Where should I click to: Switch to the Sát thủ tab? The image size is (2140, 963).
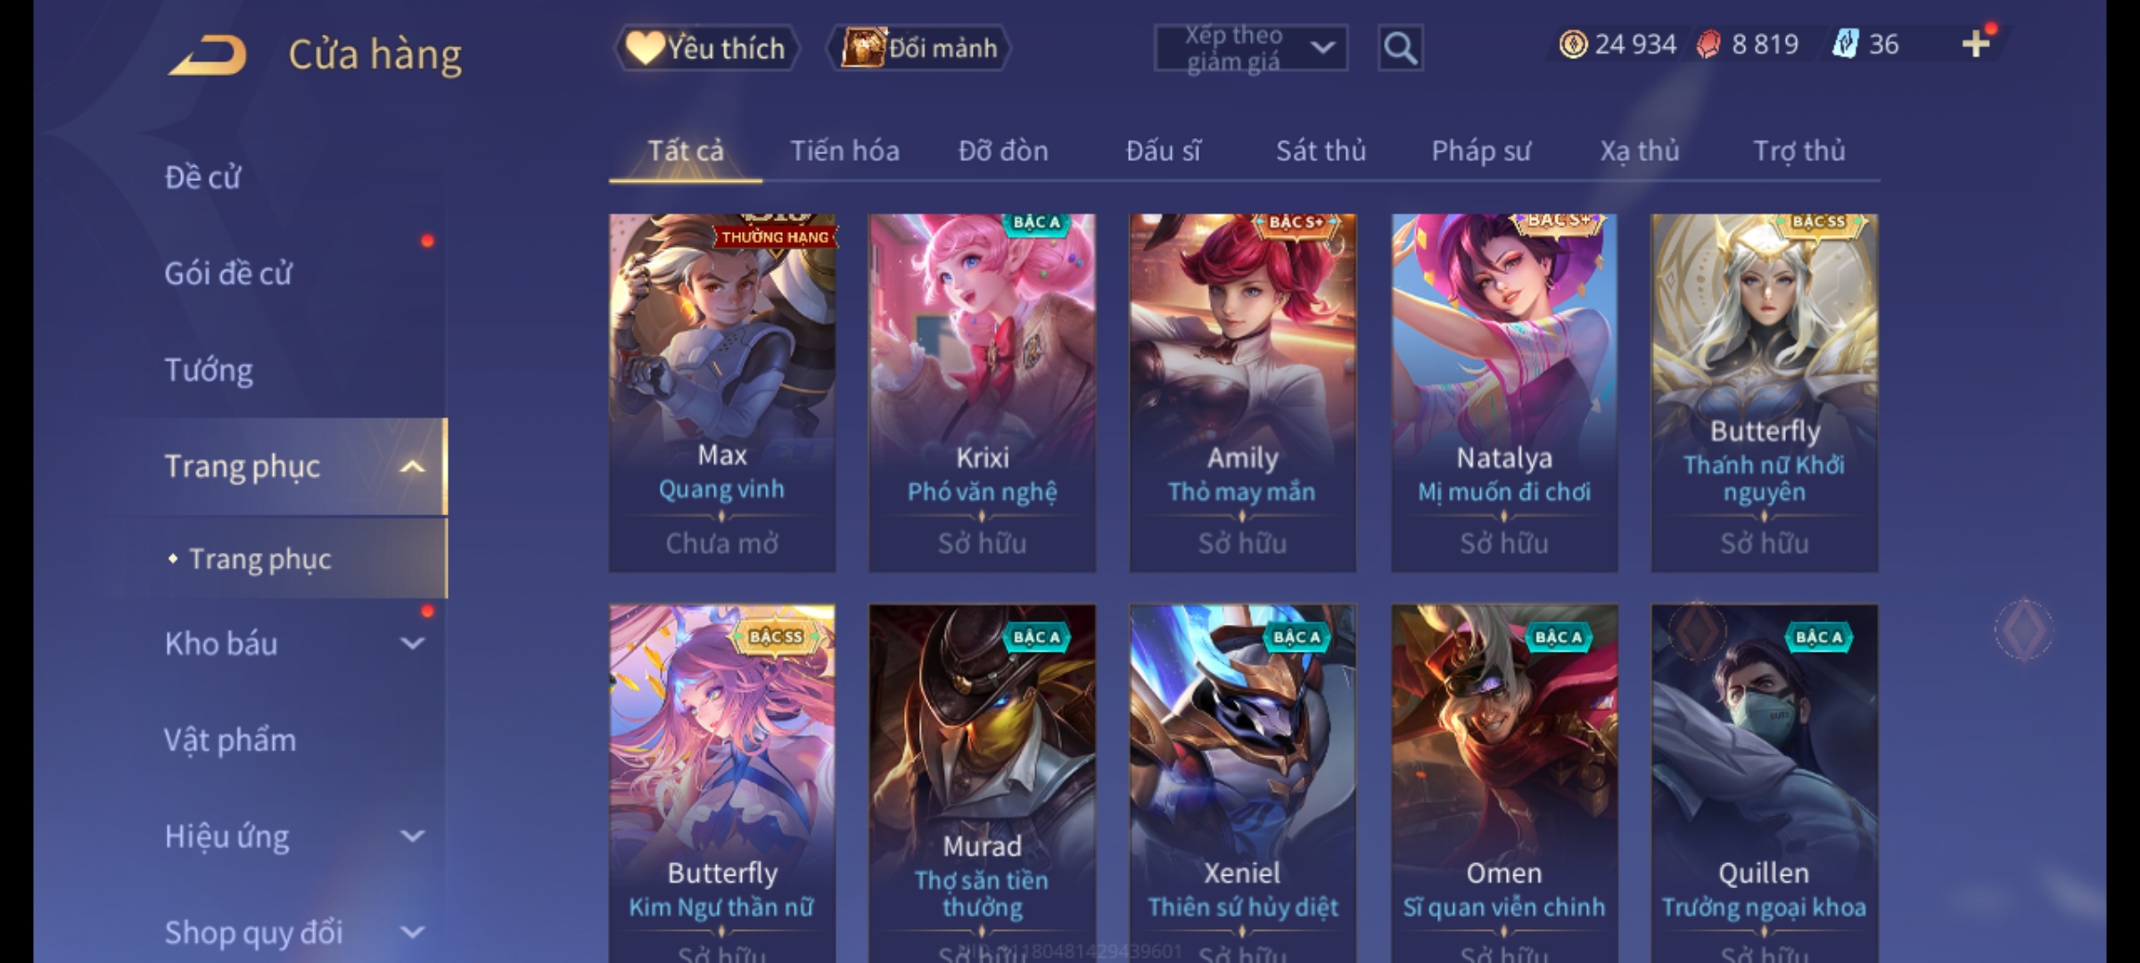tap(1321, 151)
